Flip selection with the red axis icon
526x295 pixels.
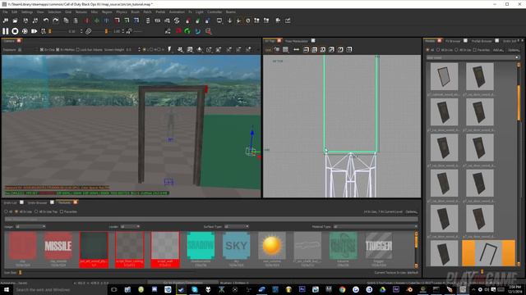click(86, 20)
